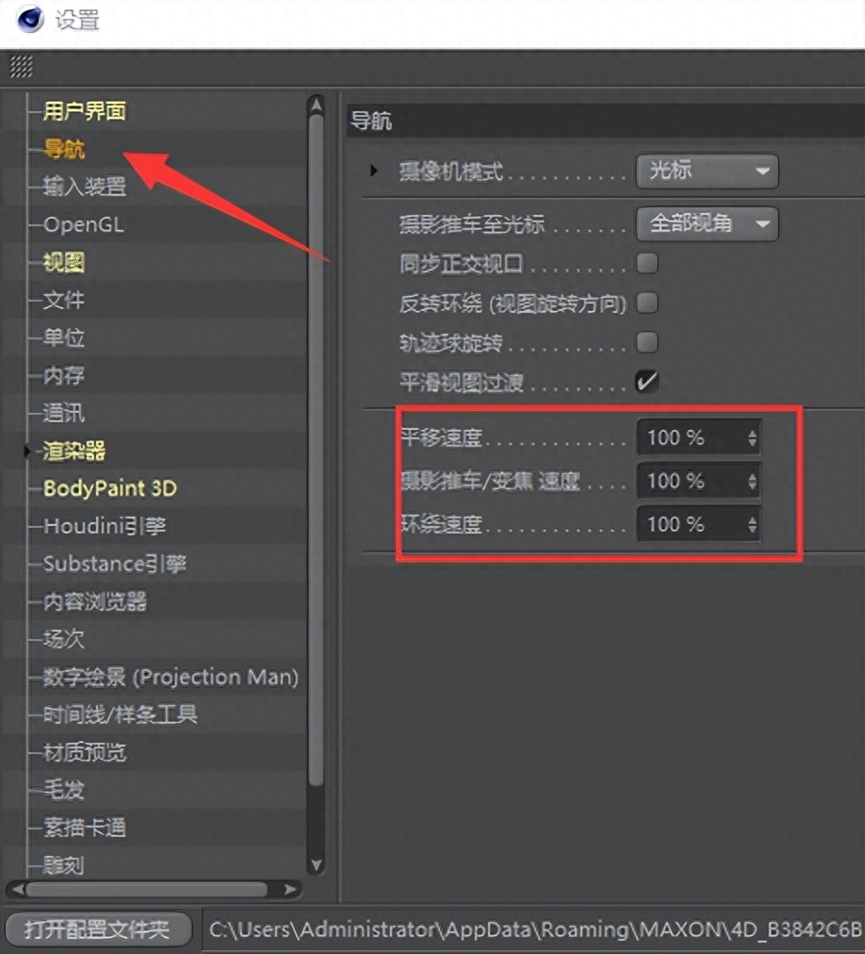Screen dimensions: 865x954
Task: Open 输入装置 settings category
Action: click(x=84, y=186)
